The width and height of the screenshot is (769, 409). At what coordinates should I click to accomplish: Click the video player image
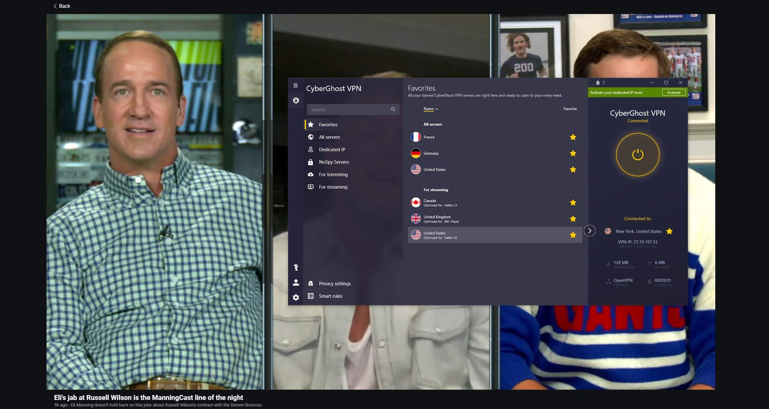coord(381,202)
